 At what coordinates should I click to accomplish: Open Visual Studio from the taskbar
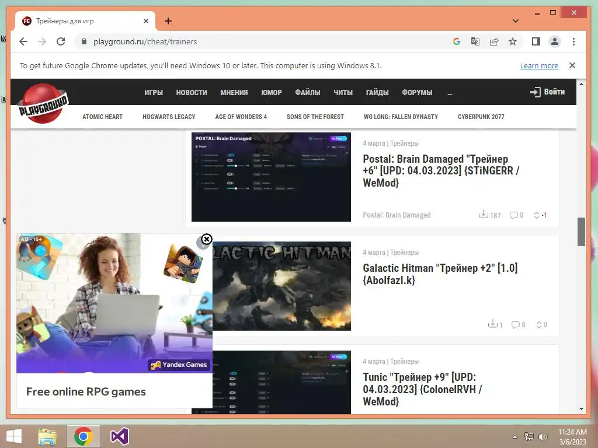119,436
